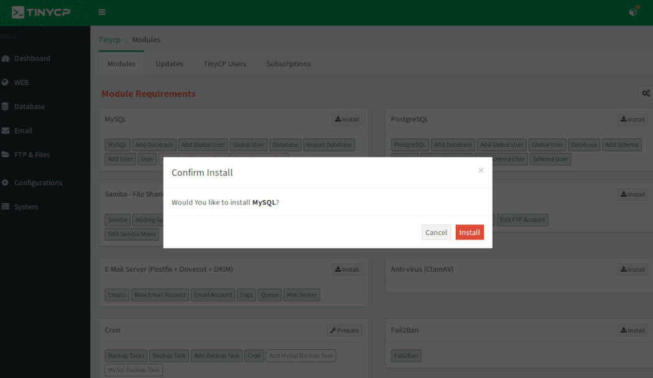Open Dashboard in sidebar
Screen dimensions: 653x378
(32, 58)
